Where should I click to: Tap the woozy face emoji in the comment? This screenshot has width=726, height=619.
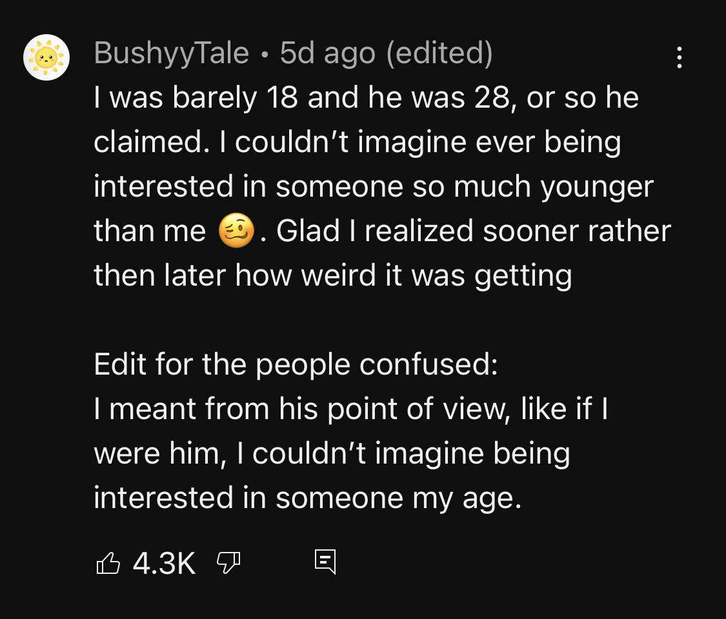pyautogui.click(x=236, y=230)
